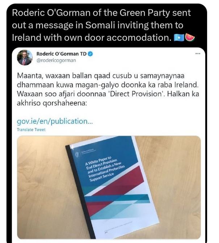The image size is (219, 243).
Task: Open Roderic O'Gorman's profile avatar
Action: click(x=25, y=58)
